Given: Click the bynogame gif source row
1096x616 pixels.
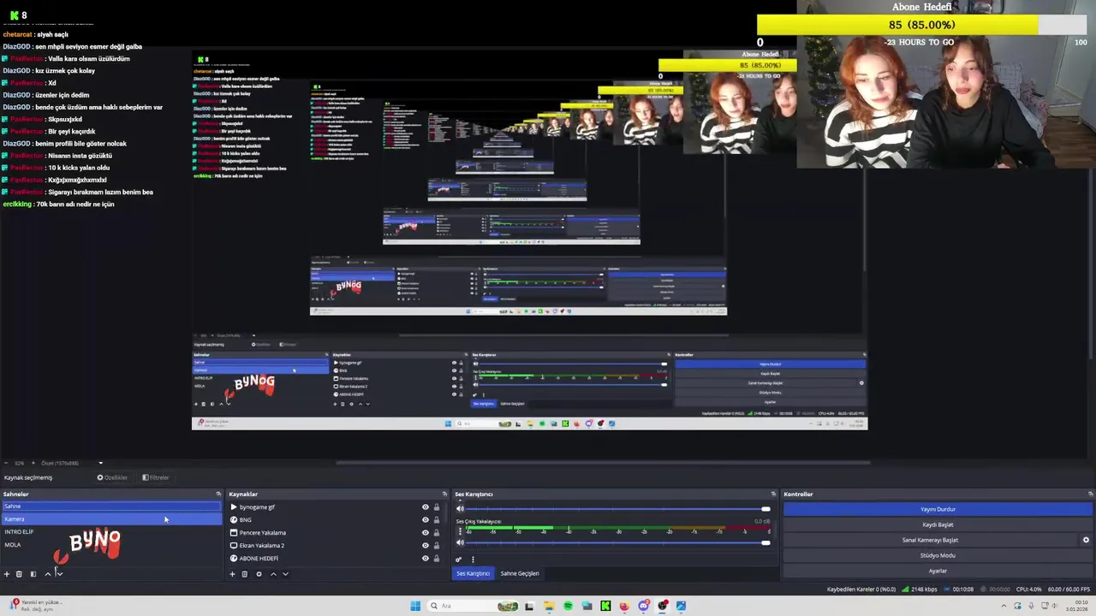Looking at the screenshot, I should click(337, 507).
